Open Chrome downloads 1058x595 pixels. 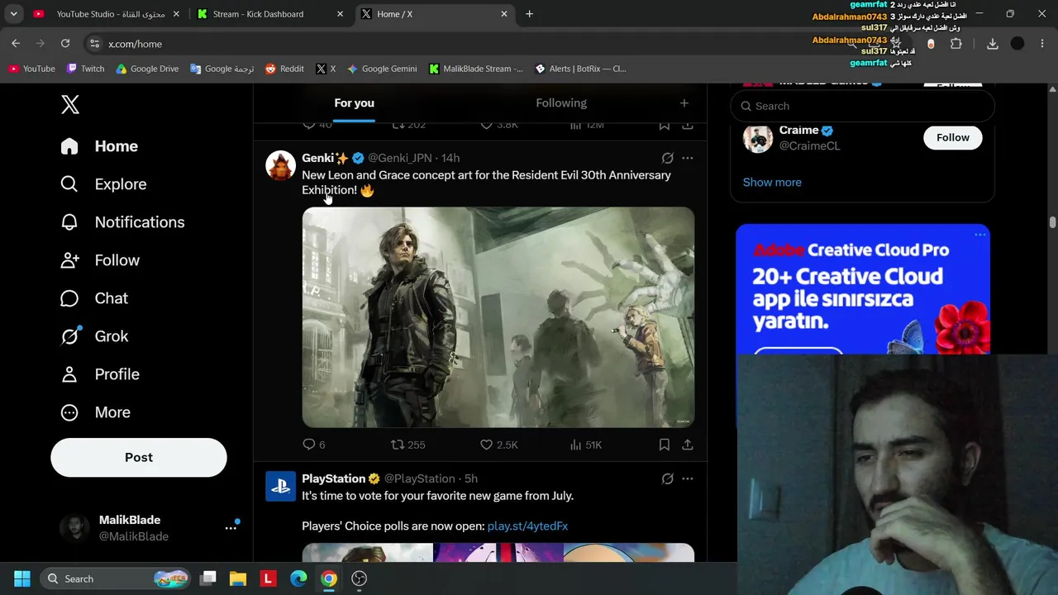point(993,44)
